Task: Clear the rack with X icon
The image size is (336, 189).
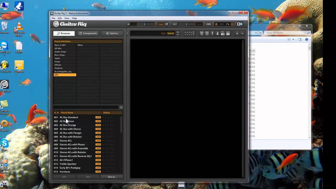Action: 237,33
